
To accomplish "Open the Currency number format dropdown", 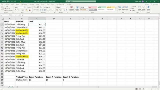I will (x=67, y=7).
